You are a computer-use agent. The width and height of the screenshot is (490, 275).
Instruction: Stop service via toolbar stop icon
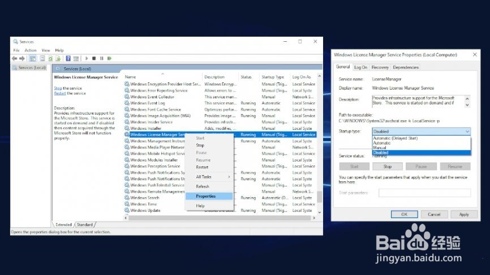point(94,58)
